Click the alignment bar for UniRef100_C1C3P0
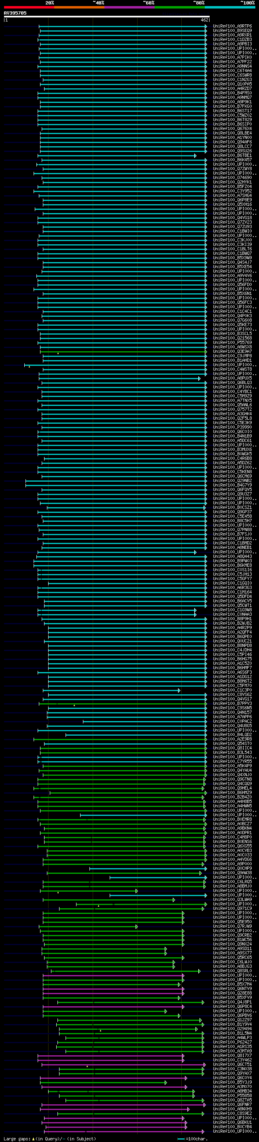This screenshot has width=259, height=1142. click(x=112, y=690)
